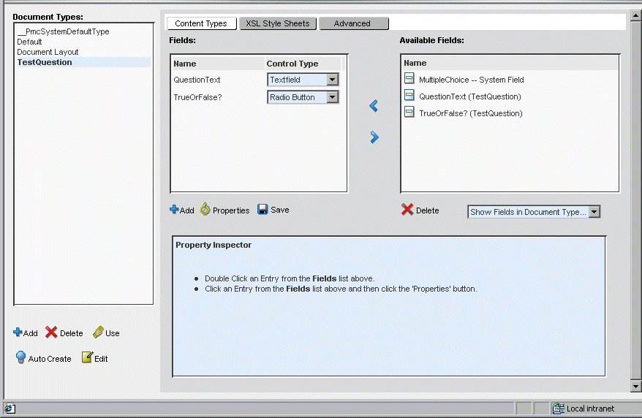Click the field icon beside QuestionText (TestQuestion)

click(x=409, y=95)
